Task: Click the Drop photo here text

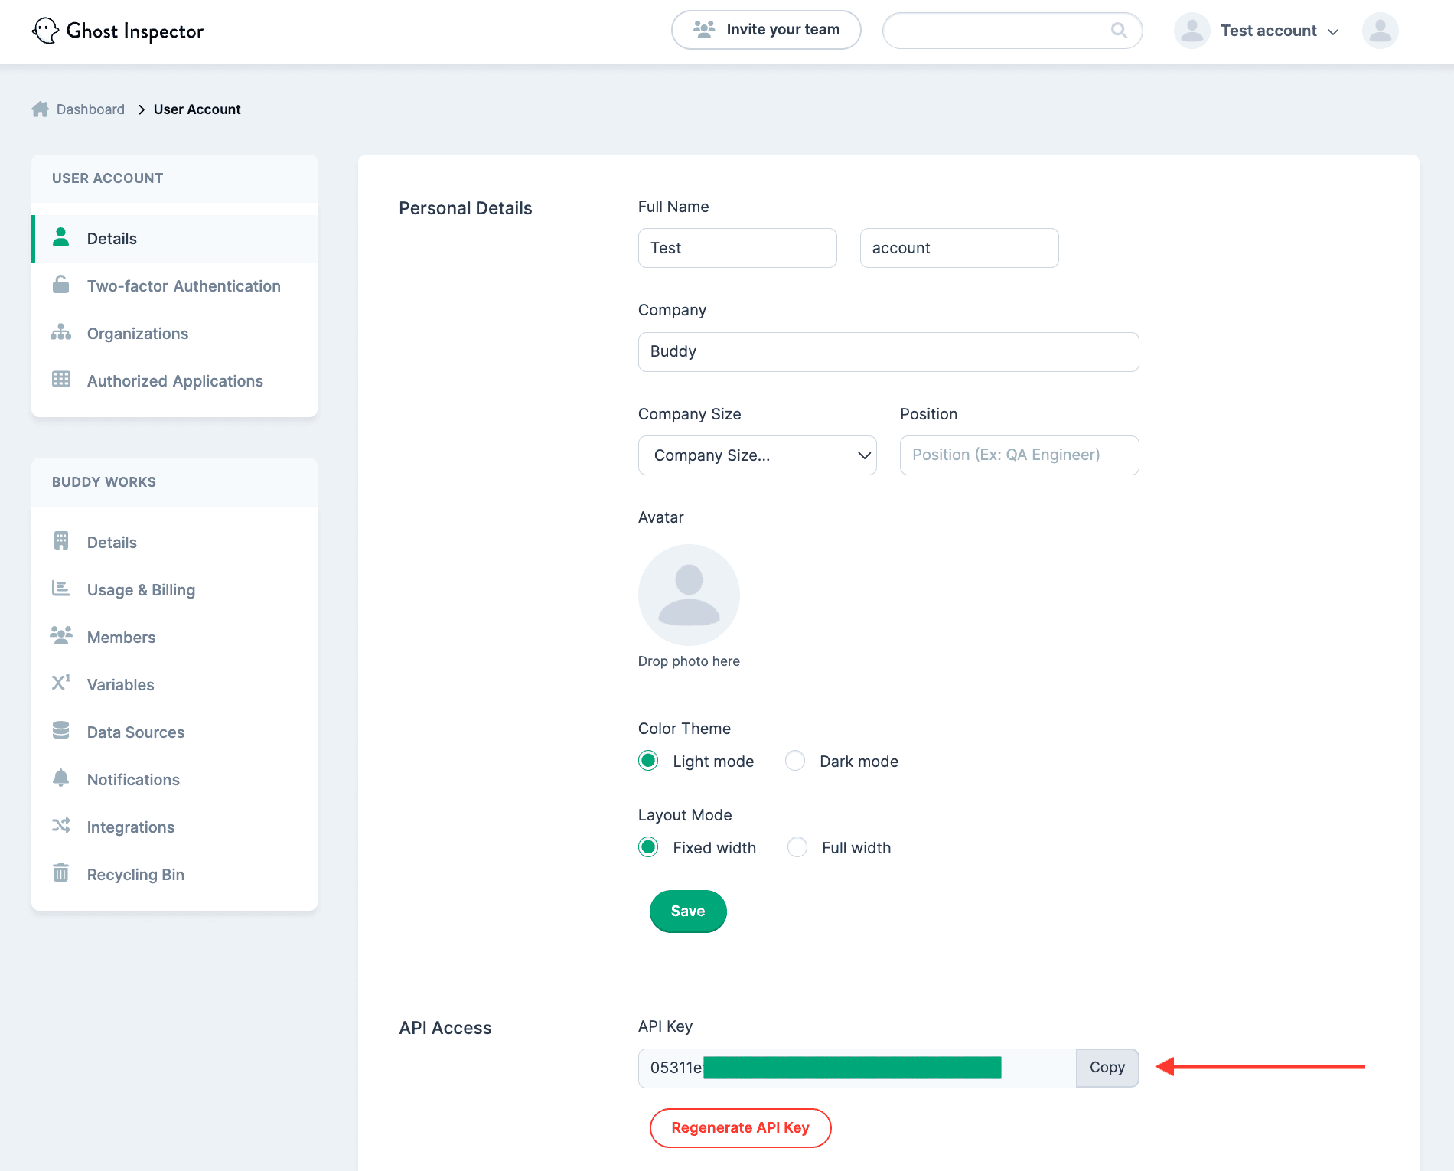Action: click(x=689, y=661)
